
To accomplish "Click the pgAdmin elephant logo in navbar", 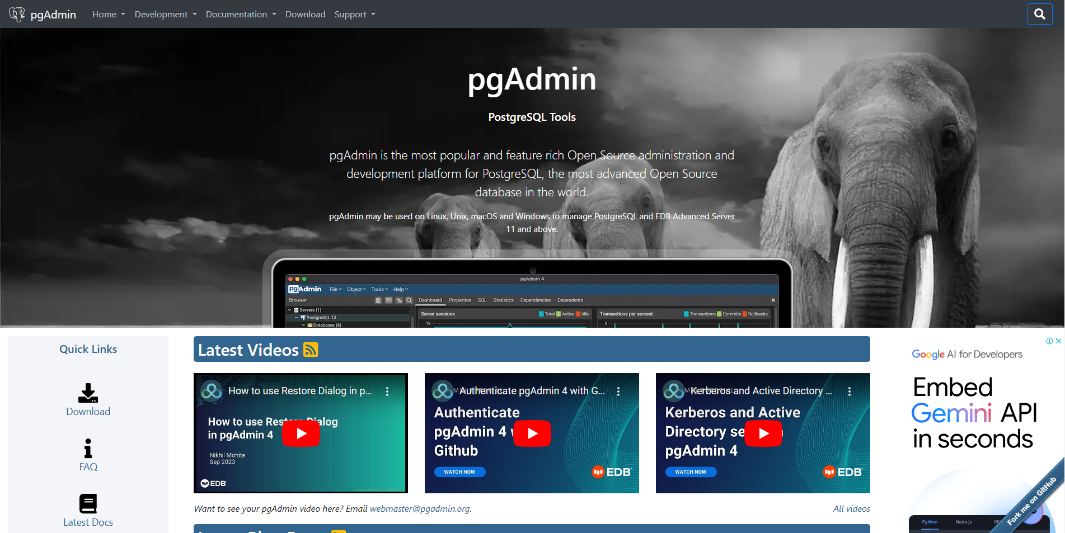I will point(17,14).
